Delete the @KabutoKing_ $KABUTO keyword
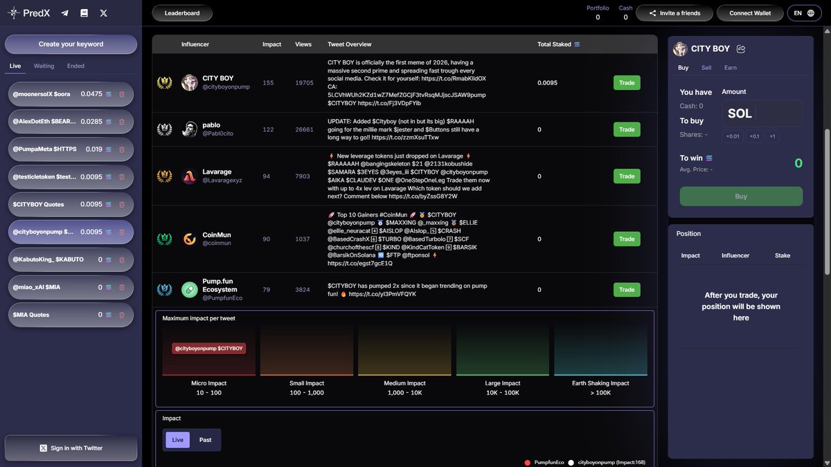 (x=122, y=259)
